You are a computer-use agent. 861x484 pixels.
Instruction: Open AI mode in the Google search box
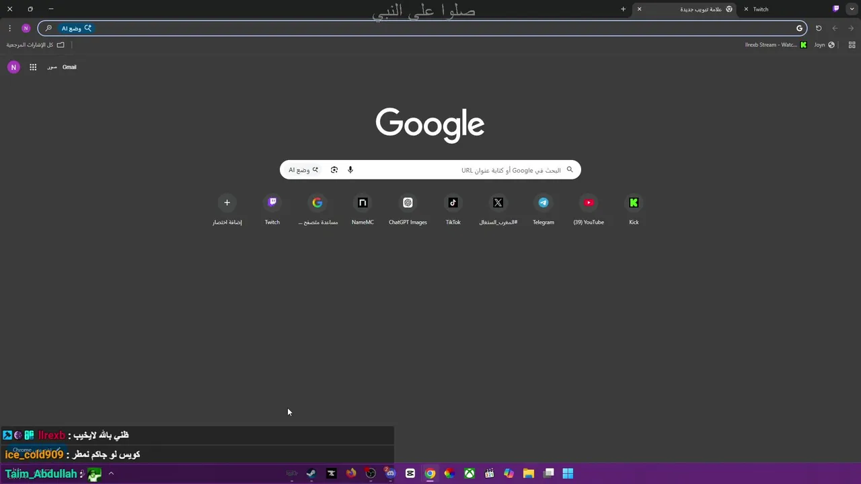coord(303,170)
